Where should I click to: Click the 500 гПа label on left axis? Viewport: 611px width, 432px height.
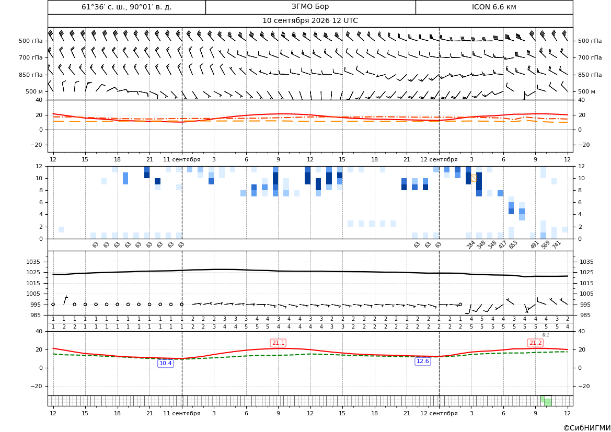[x=31, y=41]
